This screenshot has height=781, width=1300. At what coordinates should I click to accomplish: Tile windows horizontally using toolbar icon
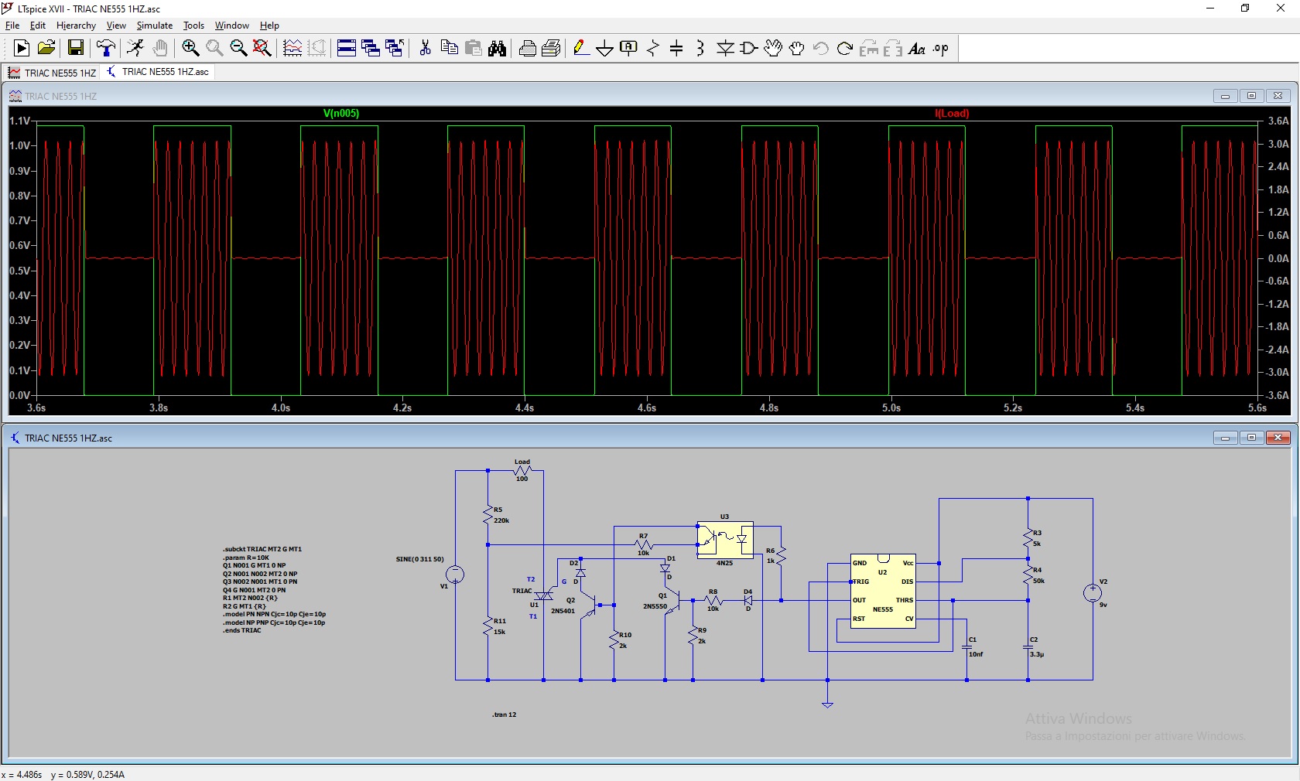[x=347, y=49]
